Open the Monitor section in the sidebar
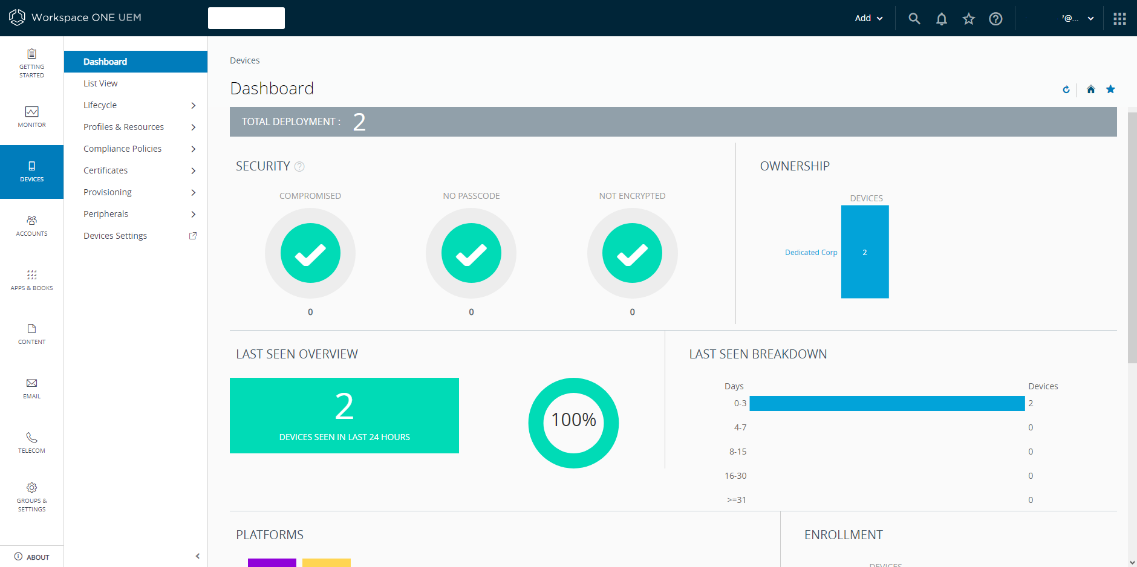1137x567 pixels. tap(31, 118)
